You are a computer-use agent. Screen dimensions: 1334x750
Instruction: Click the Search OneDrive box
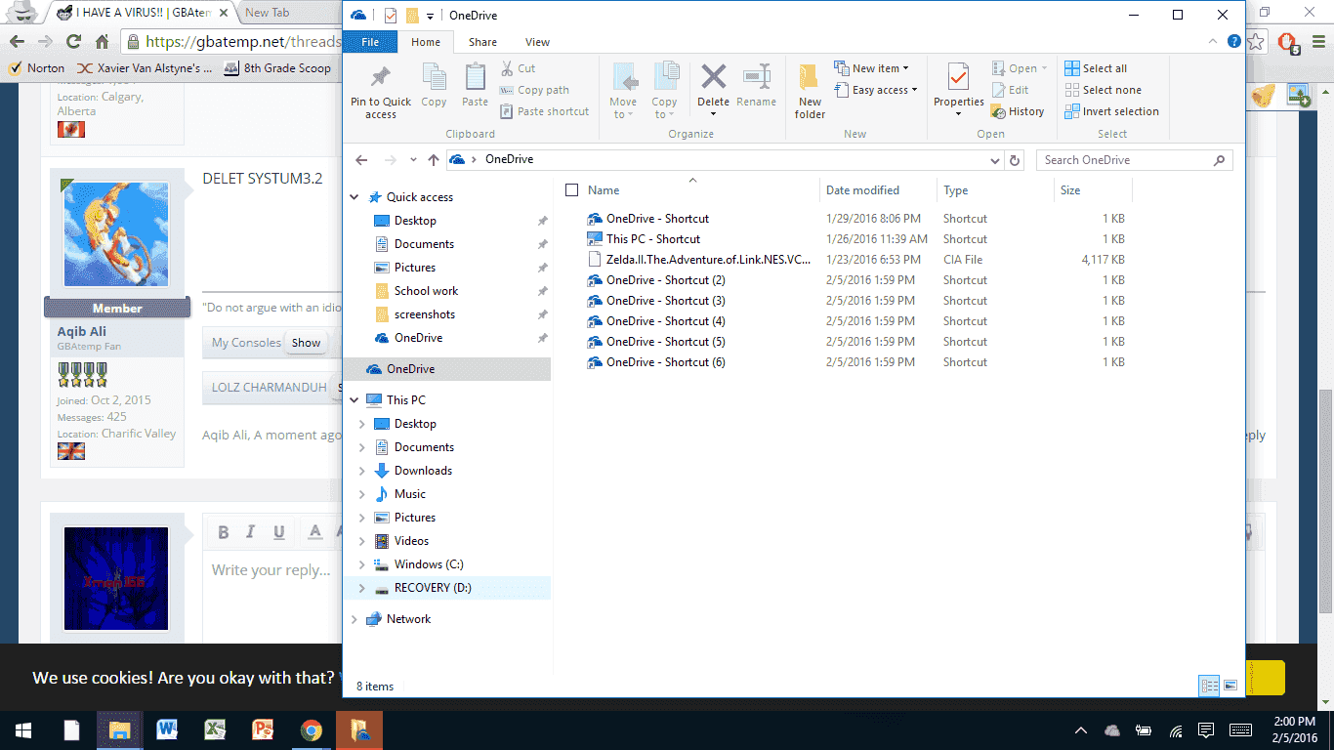(1135, 160)
